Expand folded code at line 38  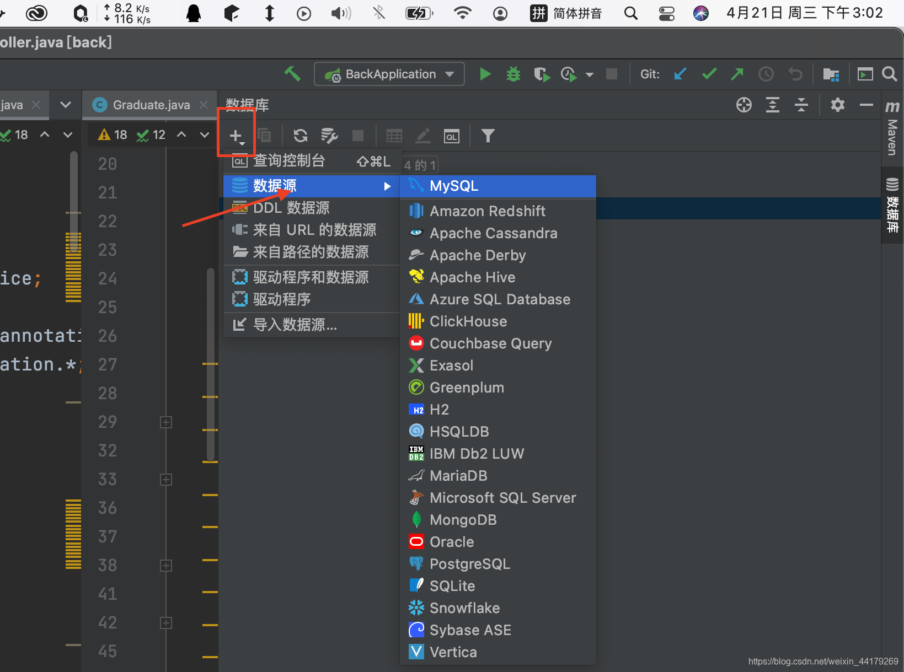click(x=166, y=566)
